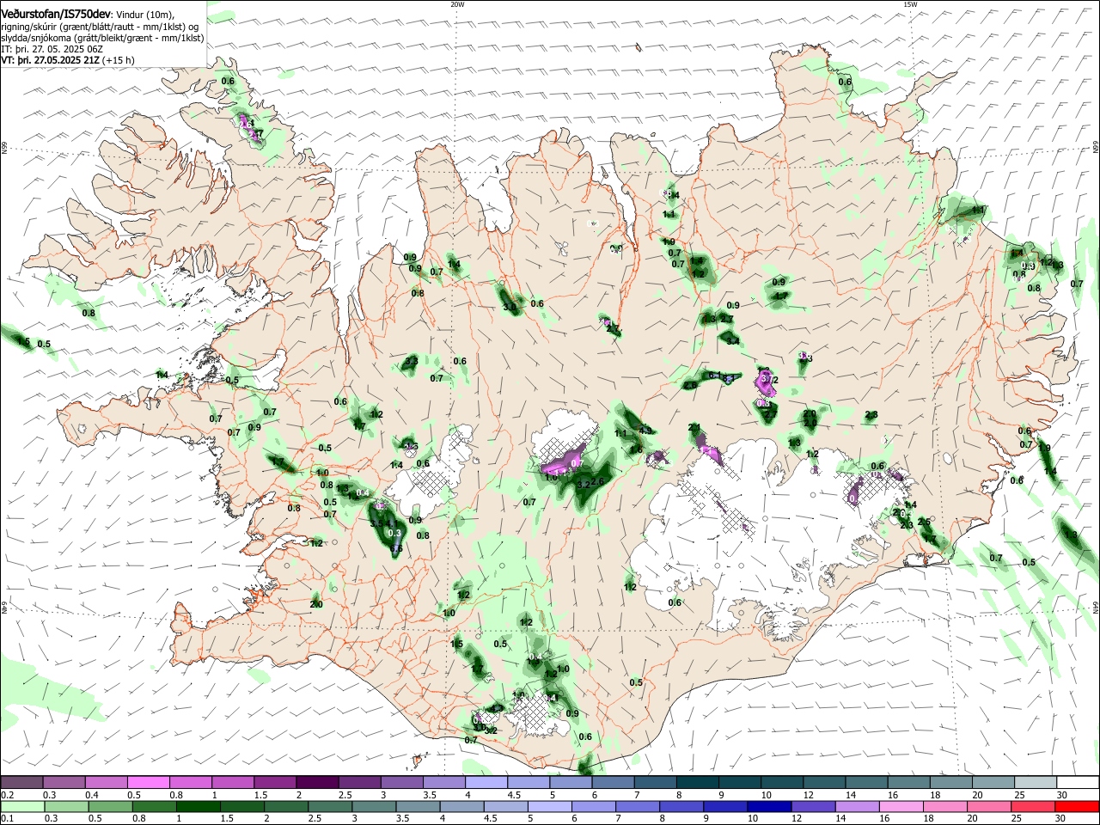Pick the deep navy bottom-row 10 swatch

770,806
